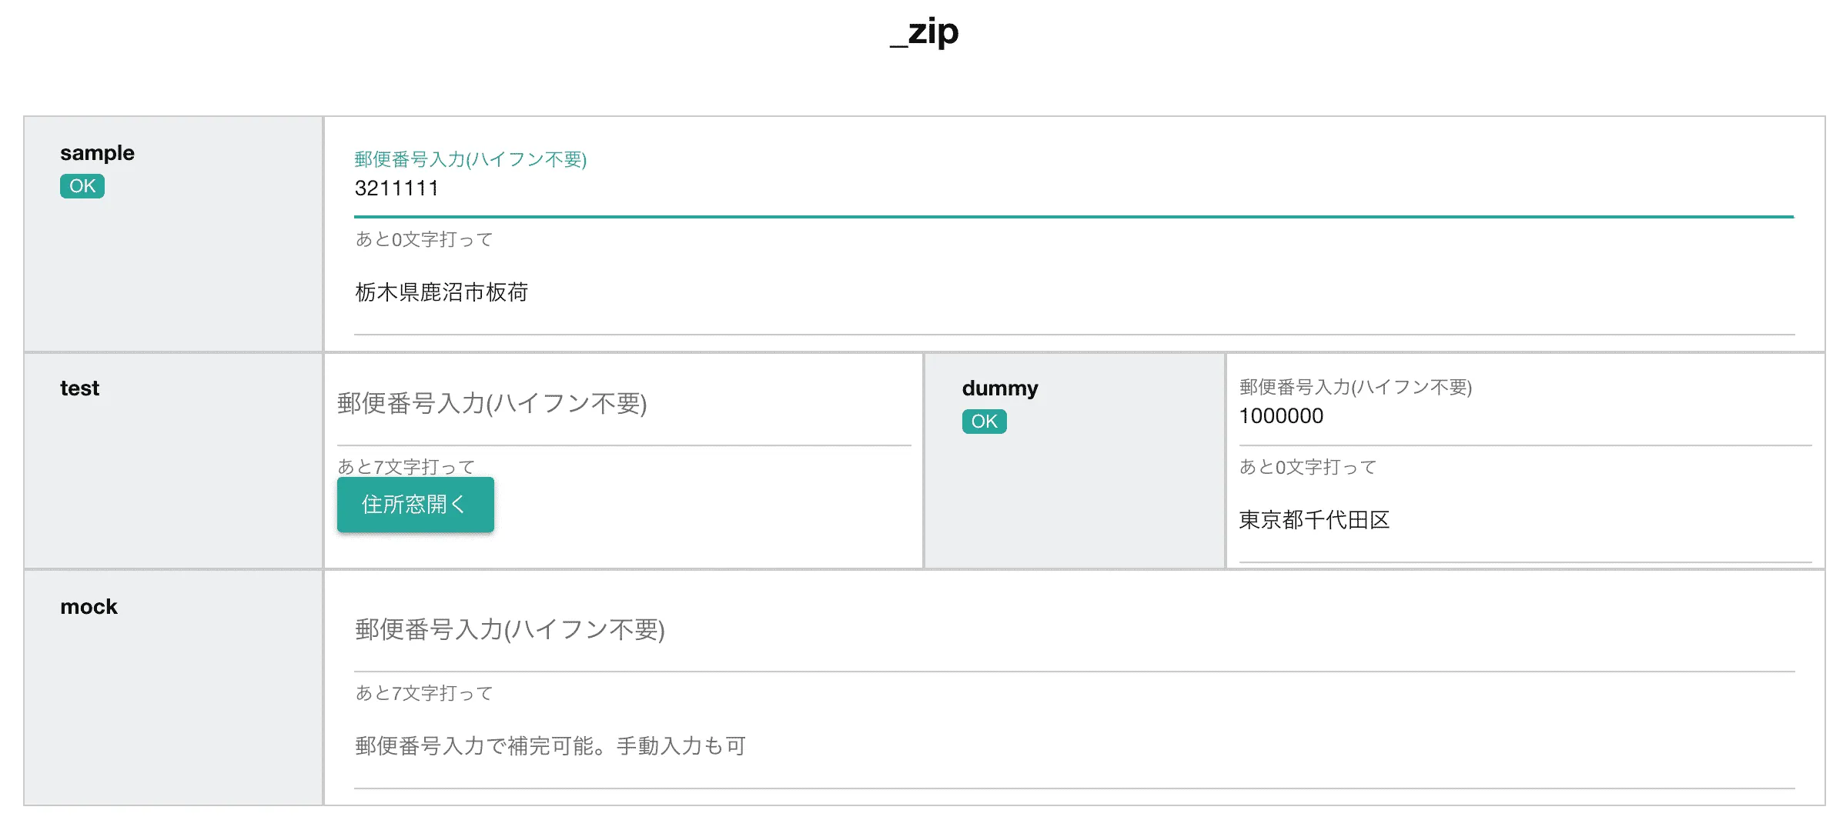Focus the zip input showing 1000000
The image size is (1843, 820).
click(x=1463, y=415)
